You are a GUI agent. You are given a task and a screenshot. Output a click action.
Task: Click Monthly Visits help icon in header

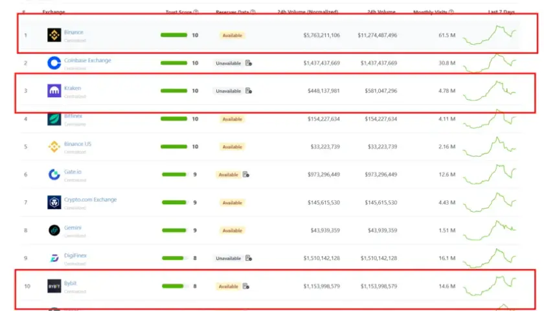click(x=451, y=12)
